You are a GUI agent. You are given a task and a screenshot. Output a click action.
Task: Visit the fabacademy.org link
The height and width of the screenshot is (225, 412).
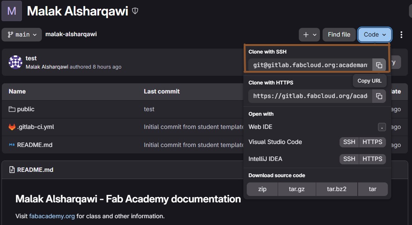pyautogui.click(x=52, y=216)
